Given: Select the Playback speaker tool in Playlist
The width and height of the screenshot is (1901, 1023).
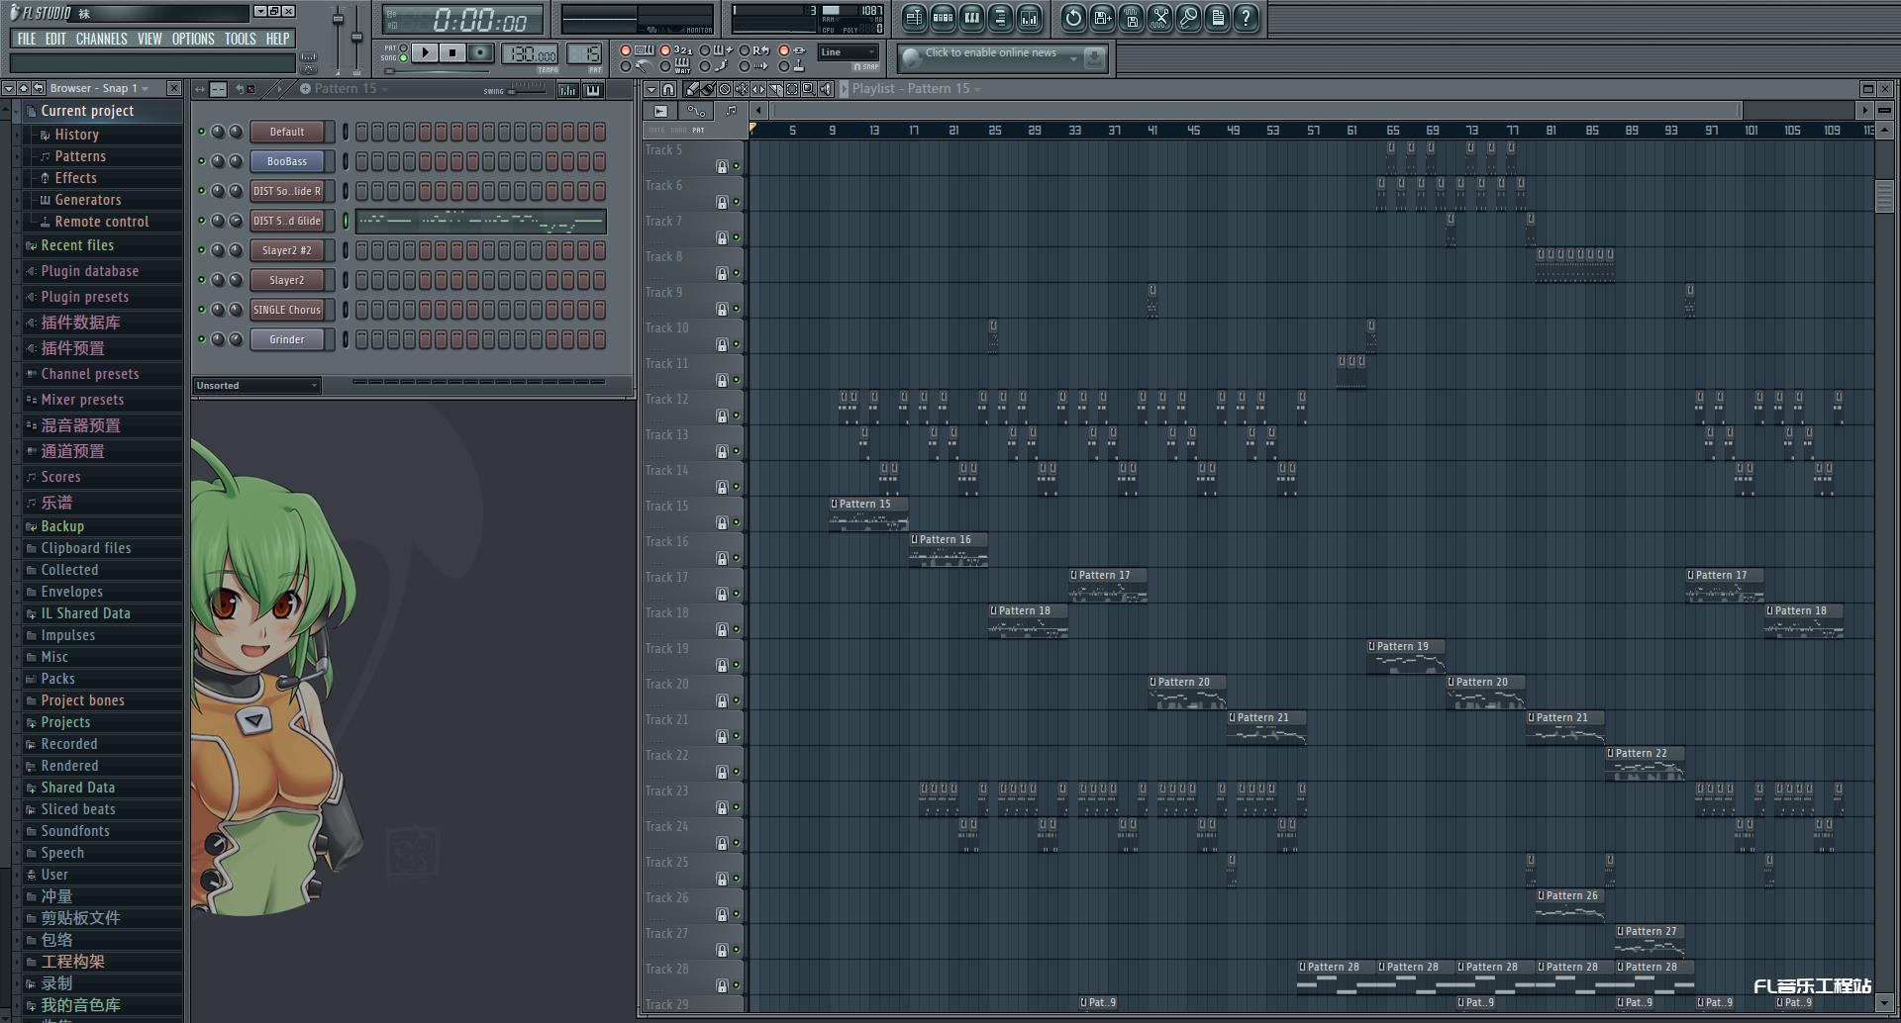Looking at the screenshot, I should pyautogui.click(x=826, y=89).
